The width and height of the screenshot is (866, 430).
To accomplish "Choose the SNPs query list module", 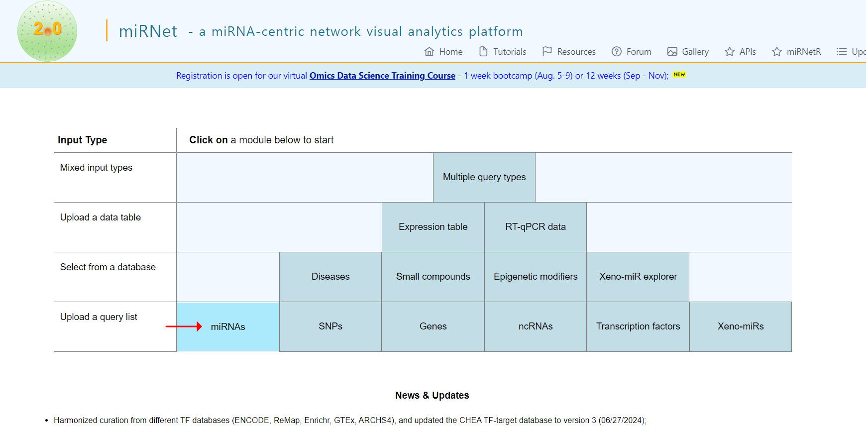I will (x=330, y=326).
